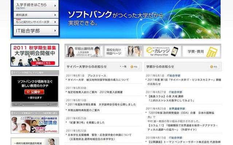
Task: Click the orange 公開中 video button
Action: pos(34,92)
